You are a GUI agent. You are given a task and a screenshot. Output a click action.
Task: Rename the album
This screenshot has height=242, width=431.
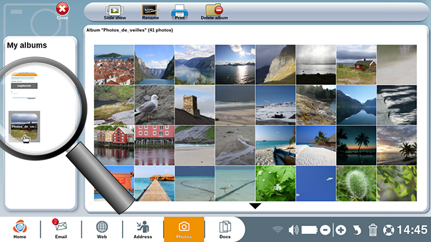point(150,13)
